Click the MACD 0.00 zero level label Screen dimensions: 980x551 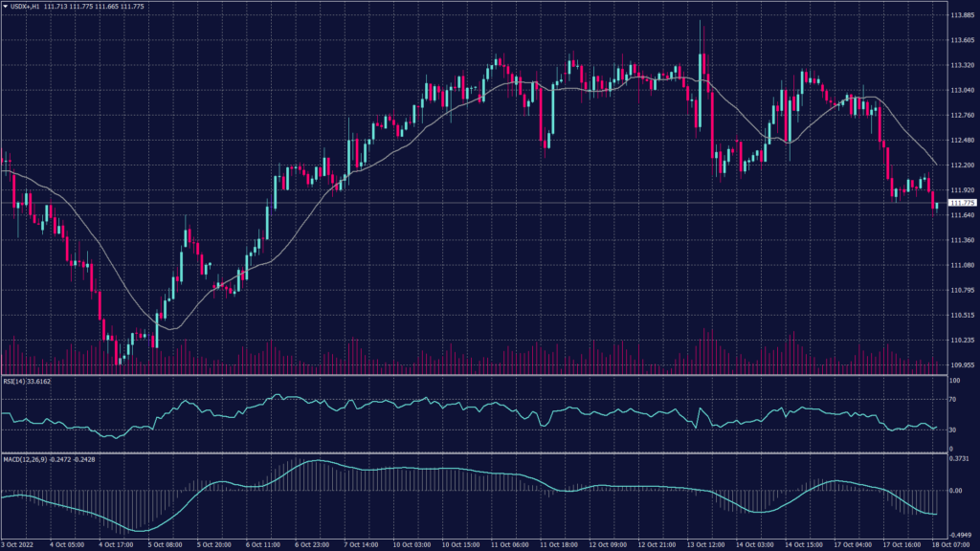pyautogui.click(x=955, y=490)
